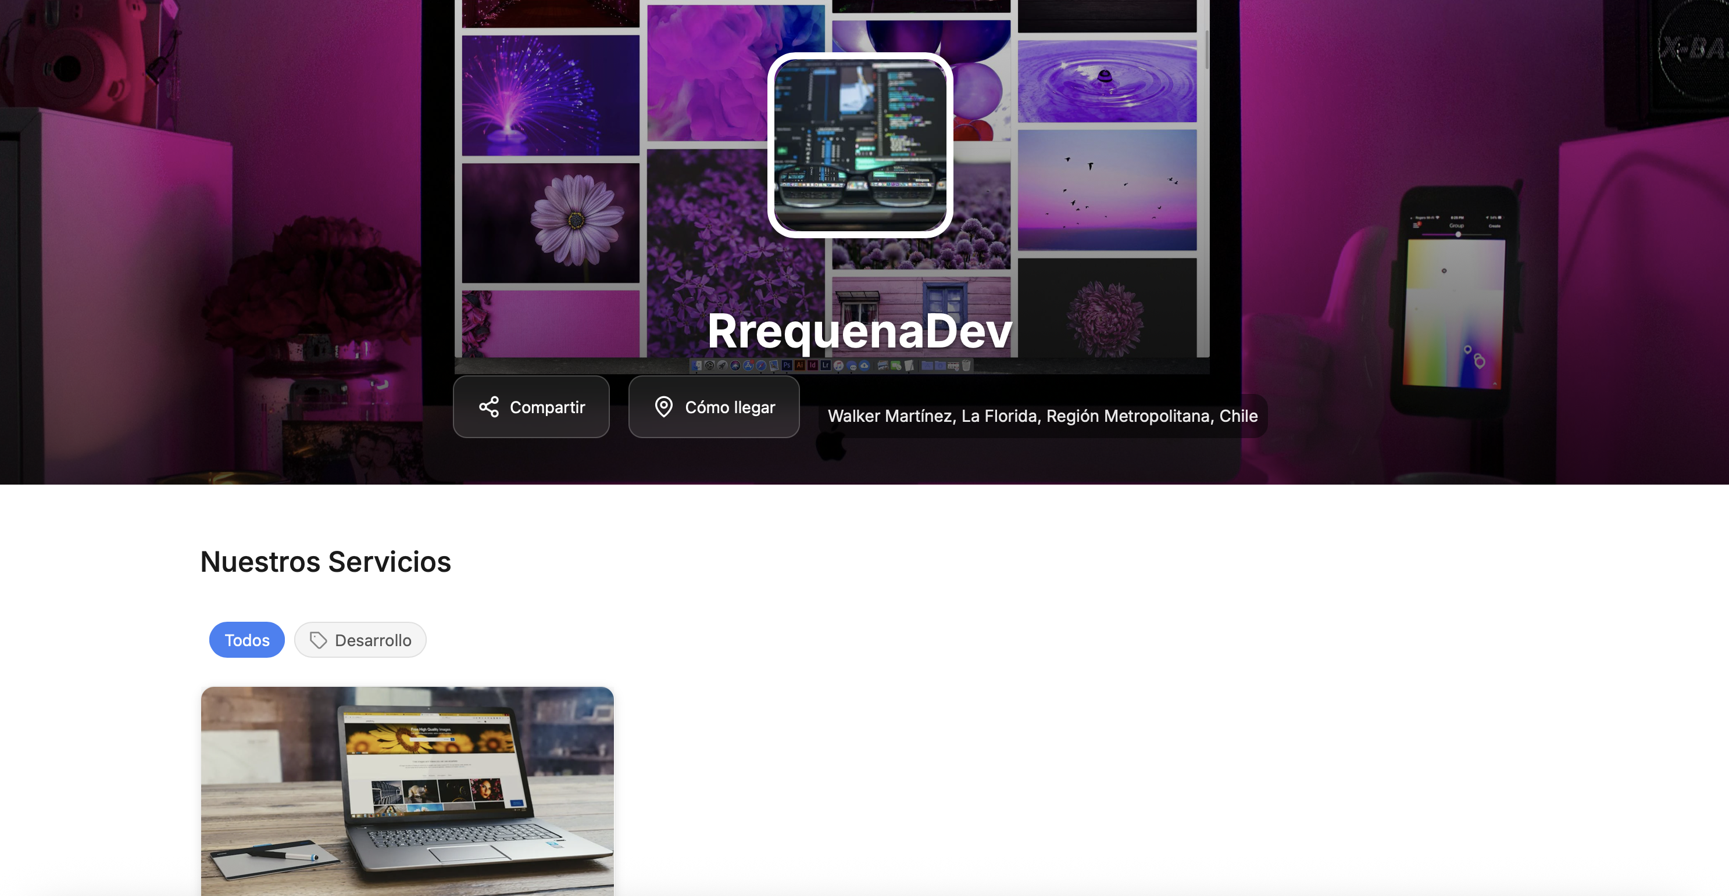Select the Todos filter chip

247,640
